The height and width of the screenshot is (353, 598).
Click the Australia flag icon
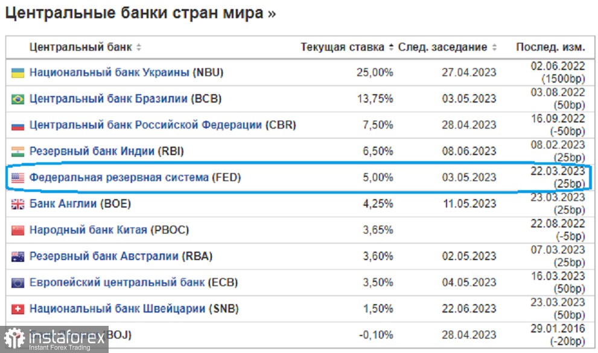[x=17, y=256]
